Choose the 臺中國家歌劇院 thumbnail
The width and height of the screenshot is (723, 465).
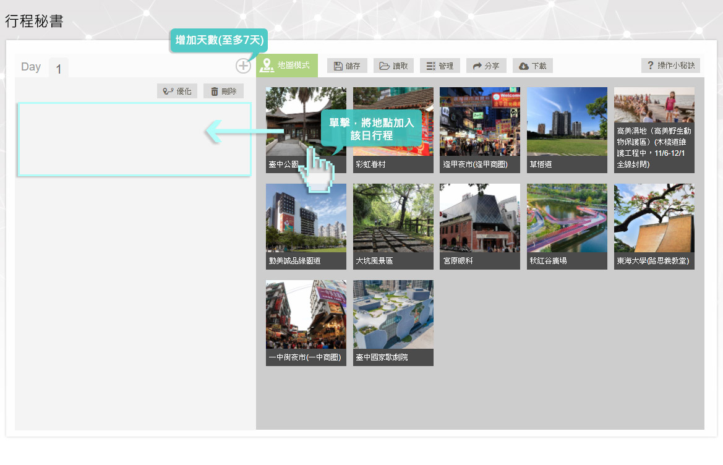pos(393,323)
